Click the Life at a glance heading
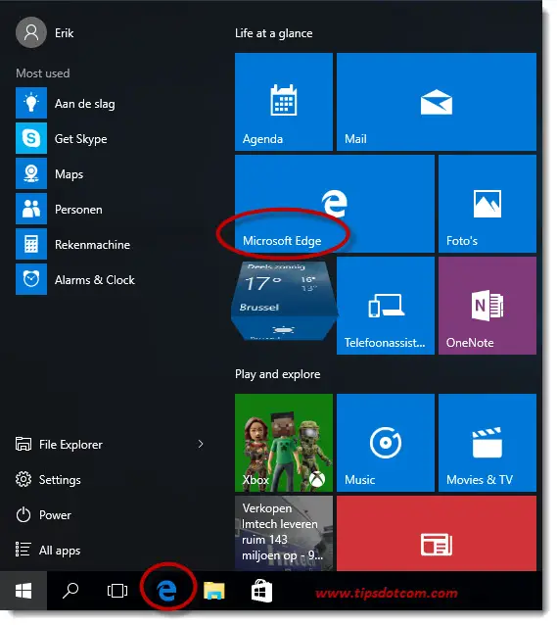 pos(274,33)
